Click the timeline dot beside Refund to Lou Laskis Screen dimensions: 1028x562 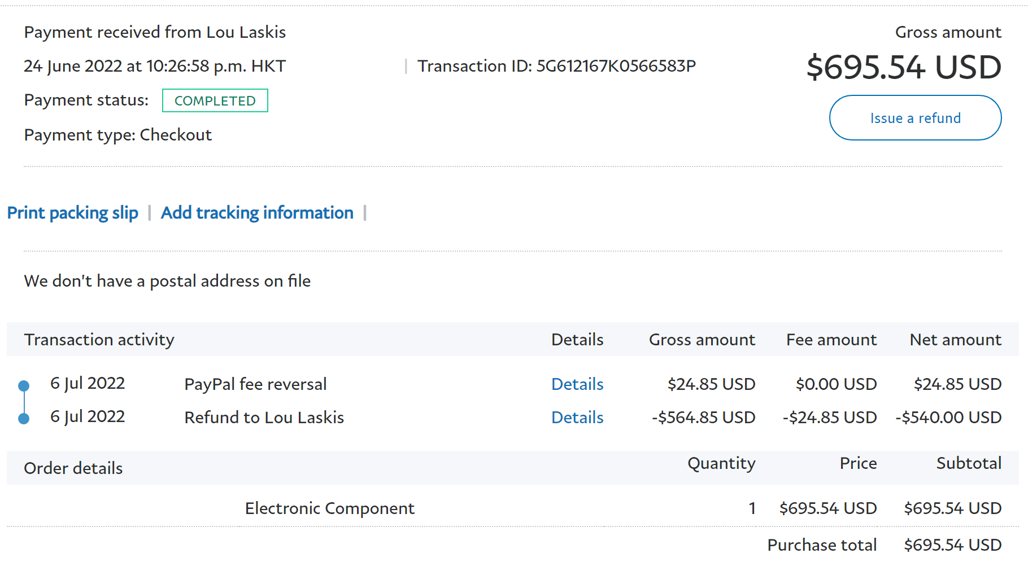[x=24, y=419]
